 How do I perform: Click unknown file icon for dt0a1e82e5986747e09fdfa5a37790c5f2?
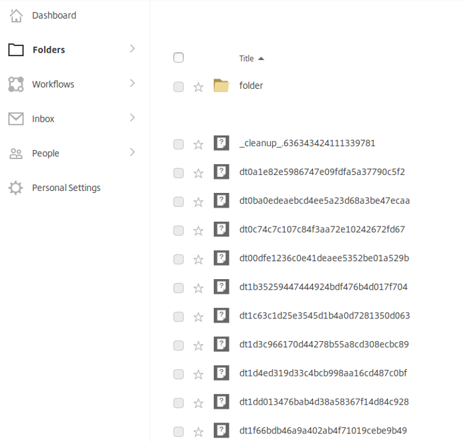[221, 172]
